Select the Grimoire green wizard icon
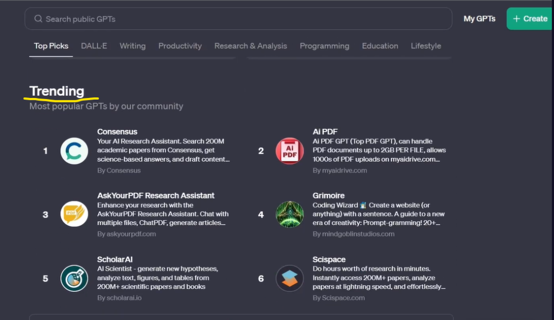The width and height of the screenshot is (554, 320). pyautogui.click(x=290, y=214)
